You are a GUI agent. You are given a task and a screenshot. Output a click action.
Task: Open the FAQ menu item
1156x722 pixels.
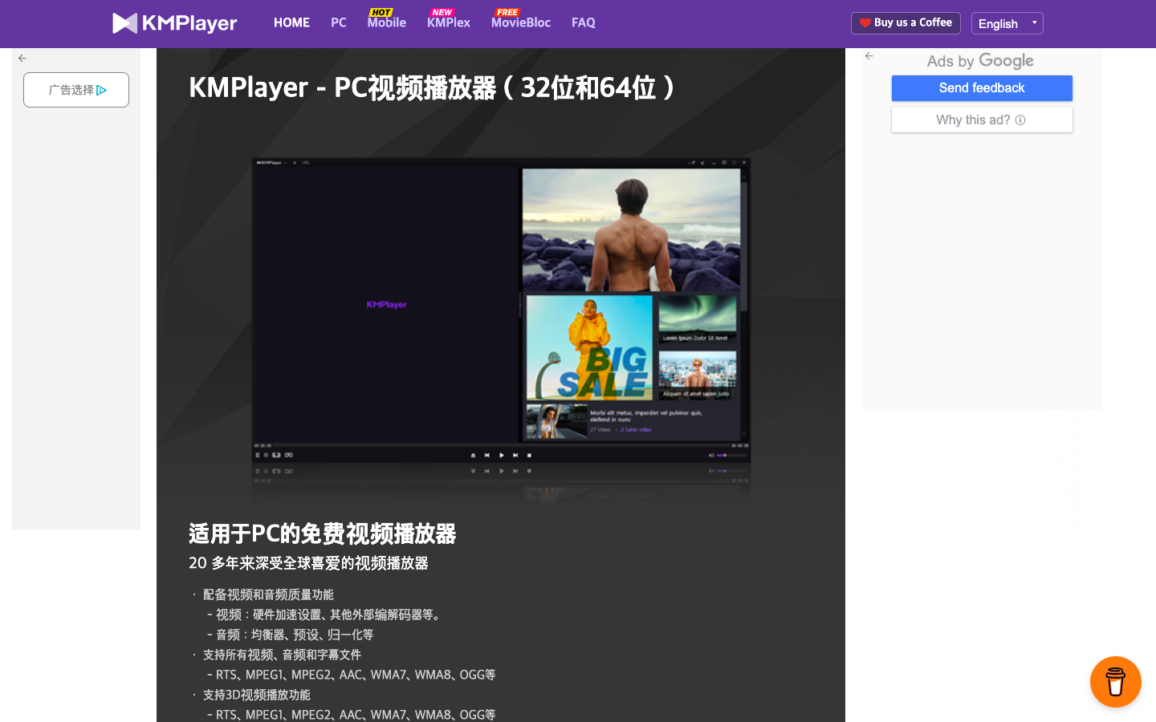tap(584, 23)
